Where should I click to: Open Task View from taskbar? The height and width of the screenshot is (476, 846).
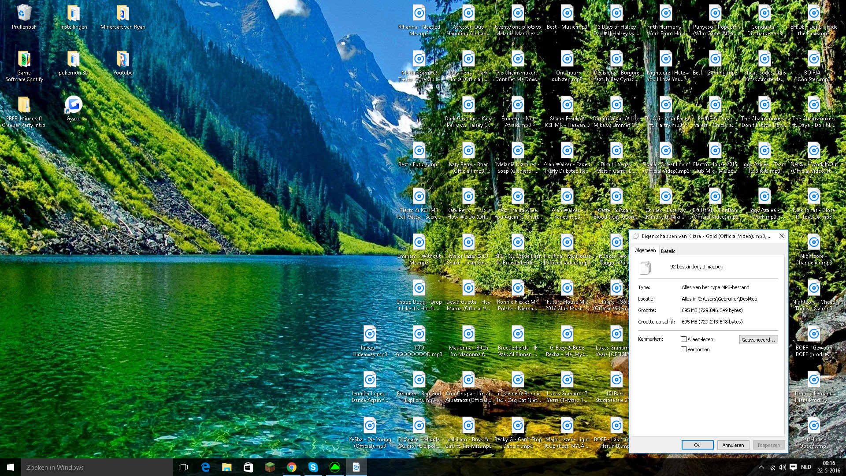point(183,467)
